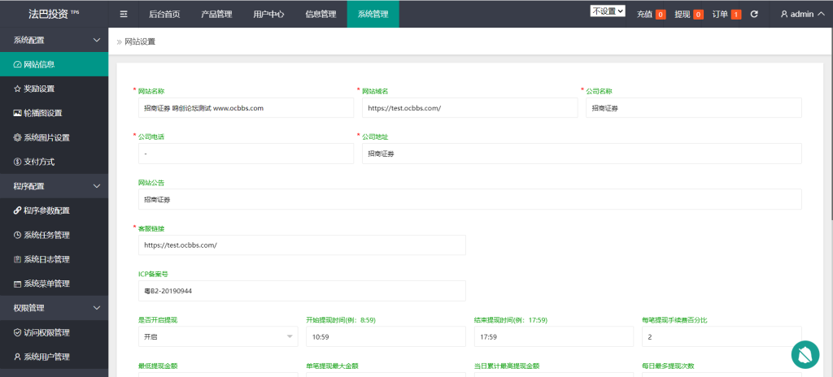Toggle the sidebar collapse hamburger icon
833x377 pixels.
[124, 15]
